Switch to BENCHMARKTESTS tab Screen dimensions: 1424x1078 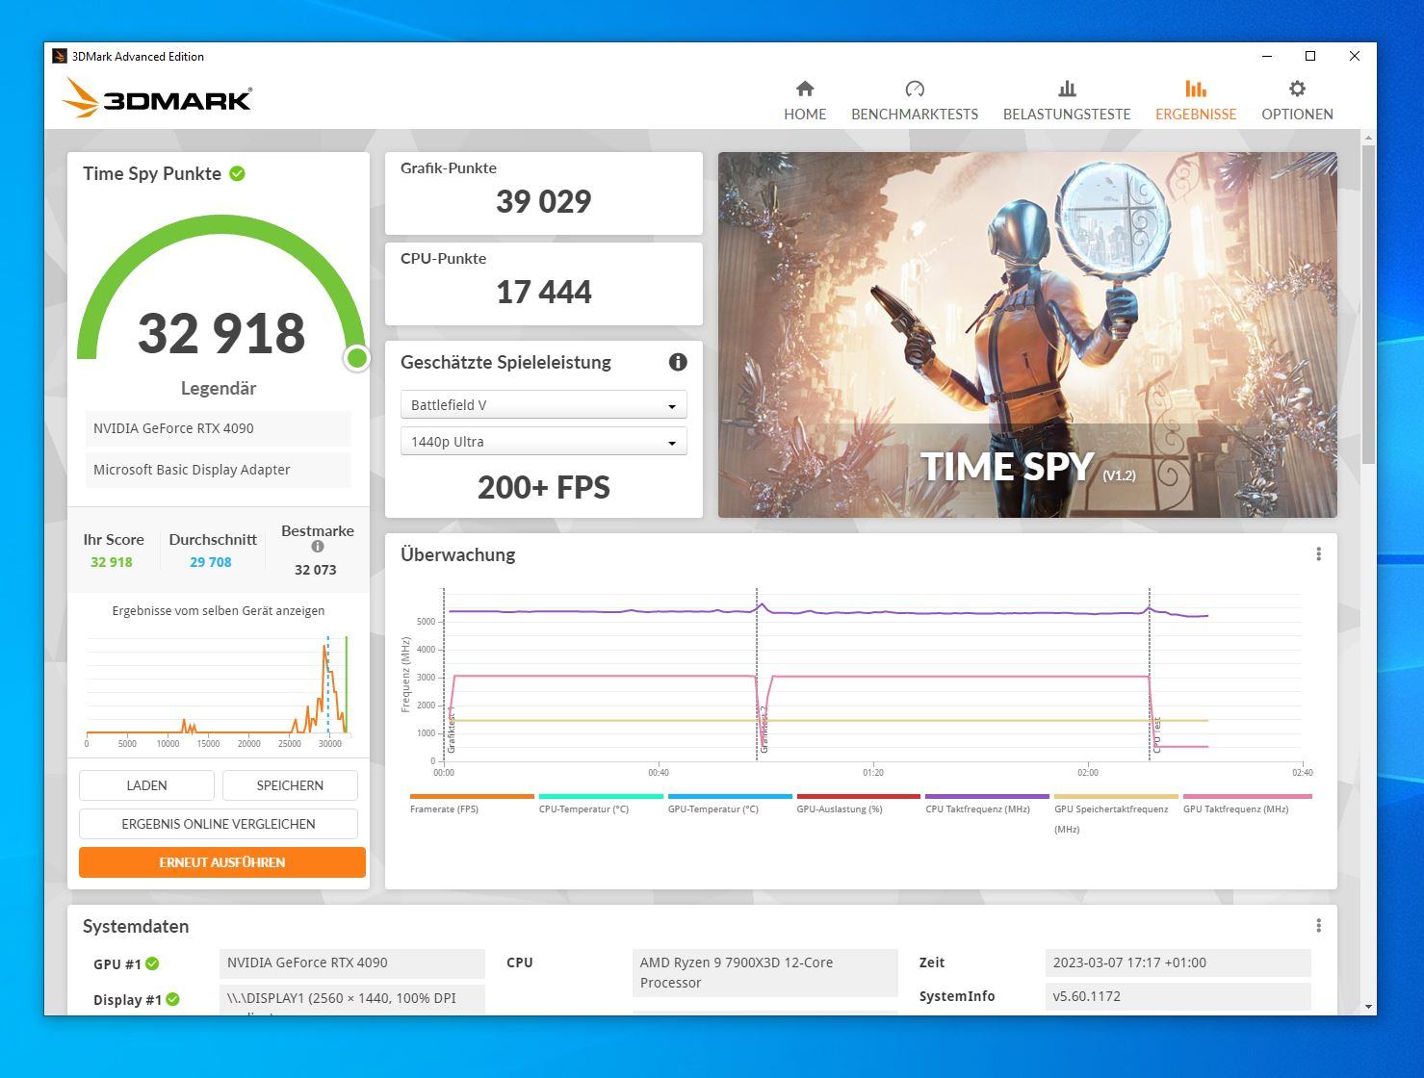pyautogui.click(x=915, y=101)
